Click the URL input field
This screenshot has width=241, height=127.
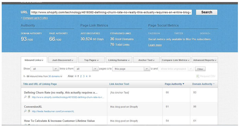[111, 12]
